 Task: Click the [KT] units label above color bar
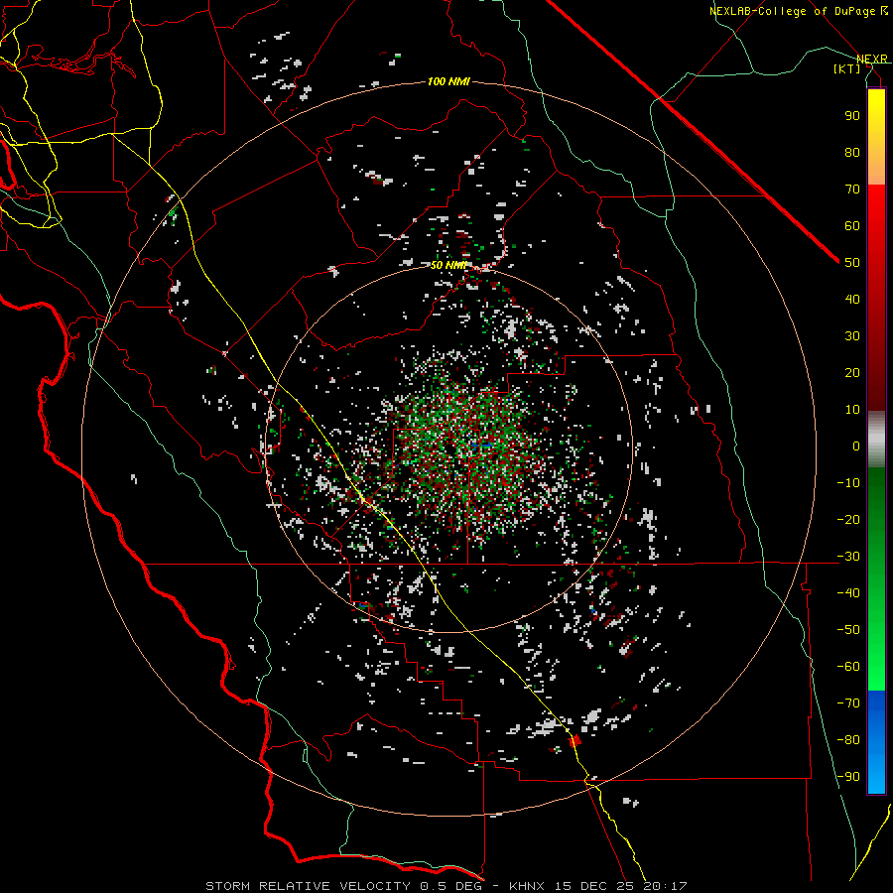846,68
